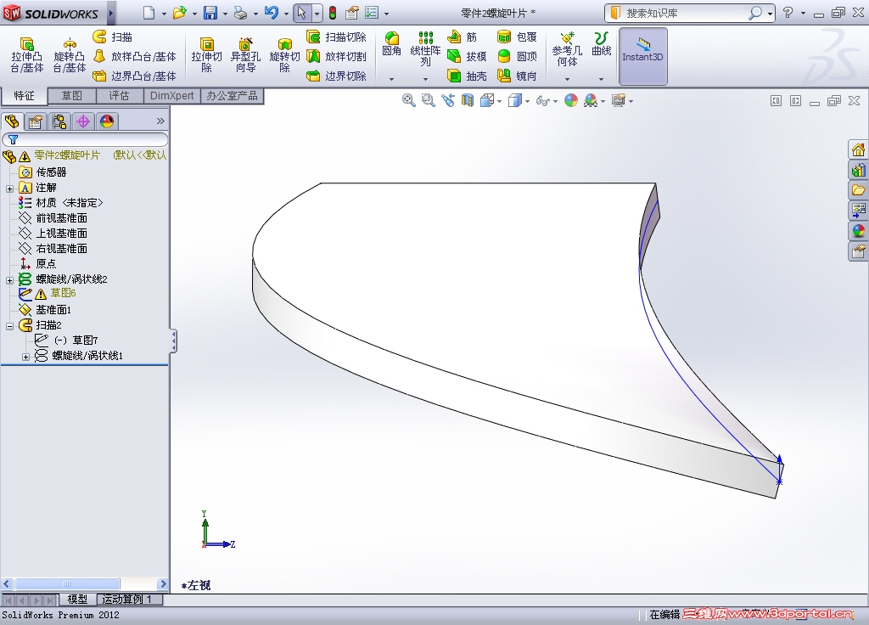
Task: Open the Hole Wizard (异型孔向导)
Action: coord(245,55)
